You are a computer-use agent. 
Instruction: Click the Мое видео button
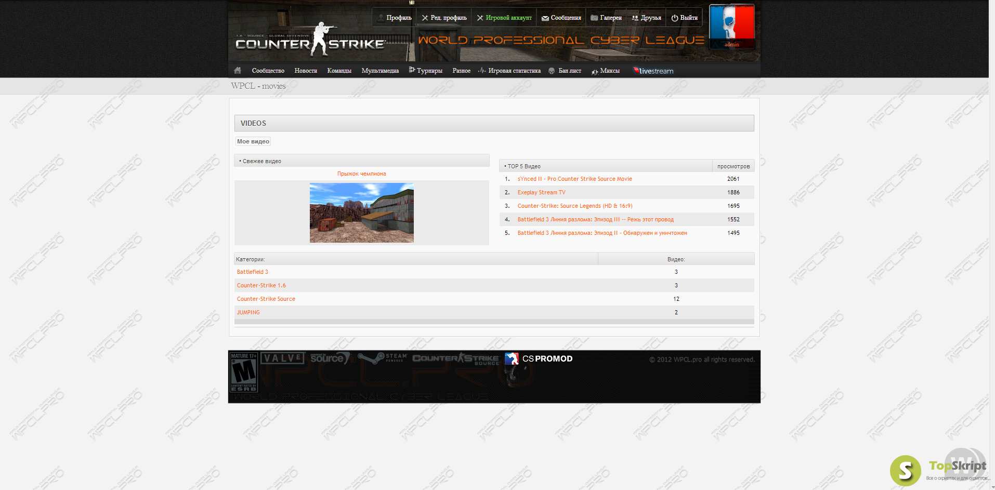253,141
